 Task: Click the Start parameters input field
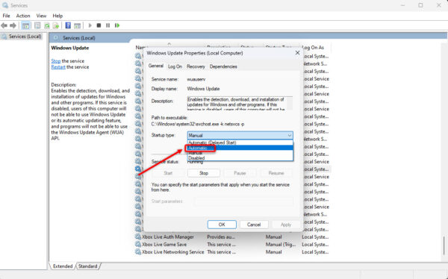[x=243, y=201]
